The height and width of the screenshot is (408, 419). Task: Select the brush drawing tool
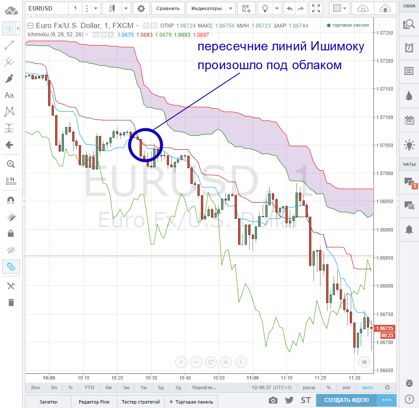(9, 78)
